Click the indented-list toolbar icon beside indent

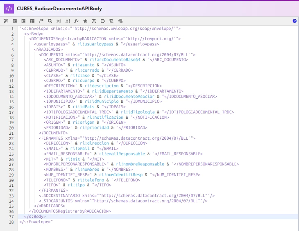click(32, 21)
